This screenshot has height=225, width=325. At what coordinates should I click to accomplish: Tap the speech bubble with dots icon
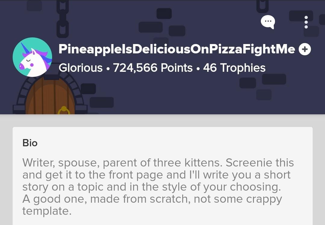[x=268, y=21]
